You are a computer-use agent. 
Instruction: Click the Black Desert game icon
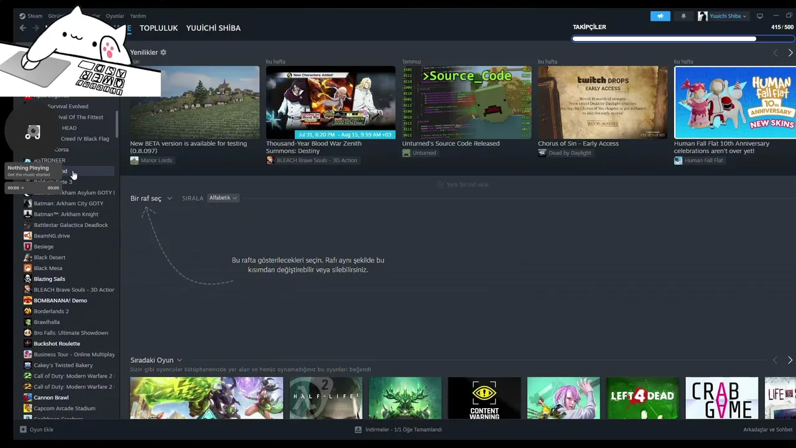[x=27, y=258]
